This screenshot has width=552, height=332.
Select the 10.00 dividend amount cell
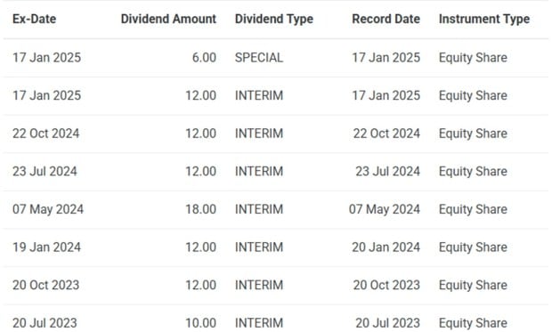point(200,323)
